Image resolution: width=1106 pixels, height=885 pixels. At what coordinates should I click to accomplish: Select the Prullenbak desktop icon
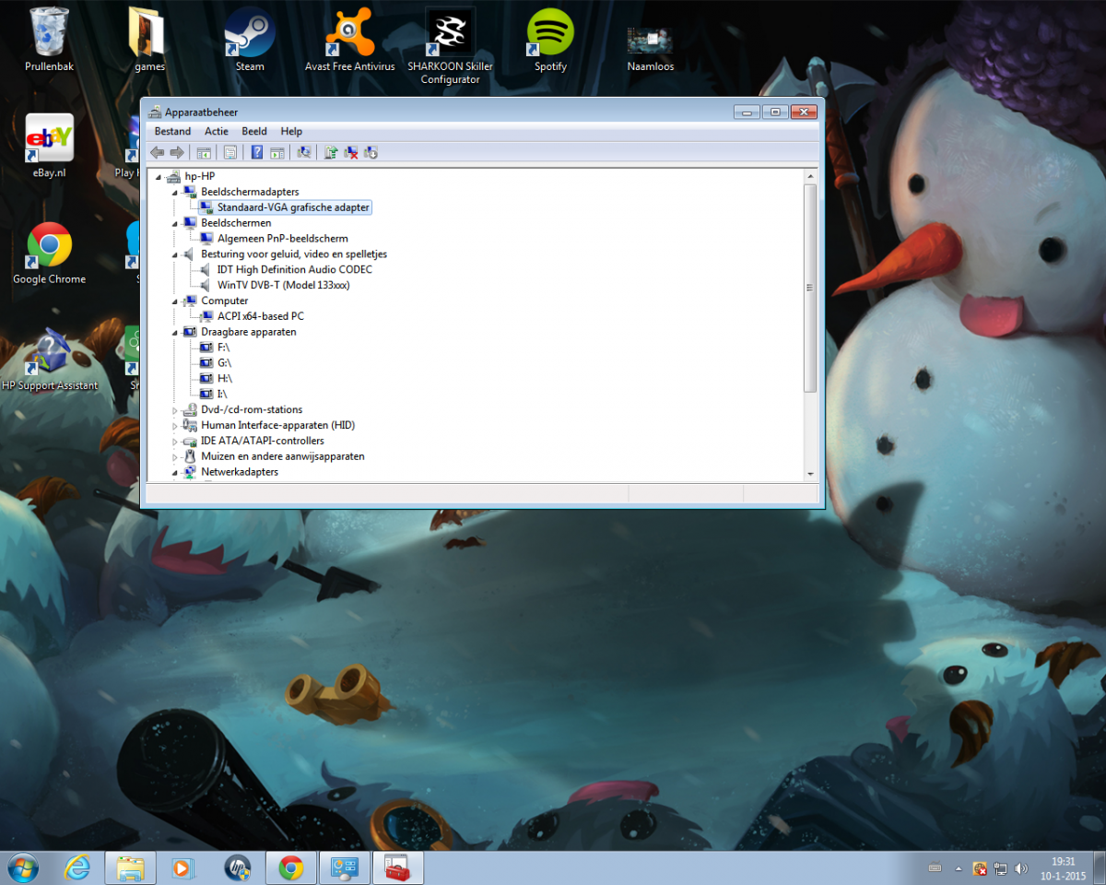tap(50, 41)
